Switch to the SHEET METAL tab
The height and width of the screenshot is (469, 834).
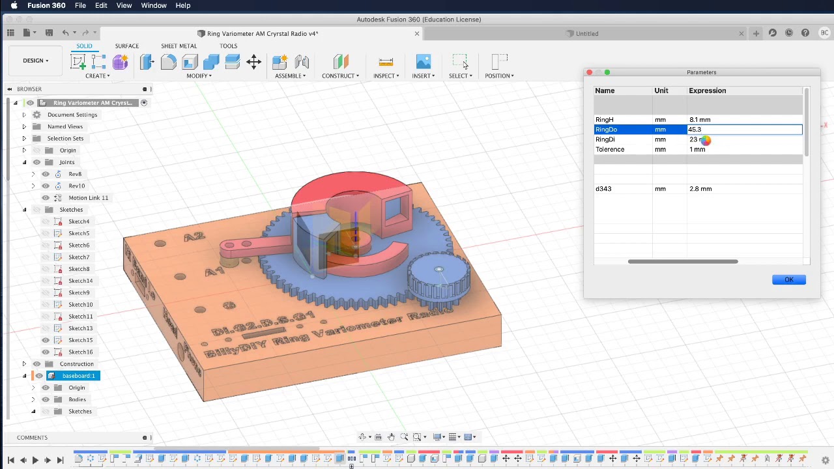coord(179,46)
